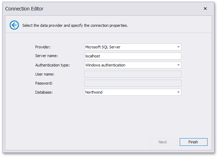Click the disabled Password field
This screenshot has height=158, width=219.
132,83
